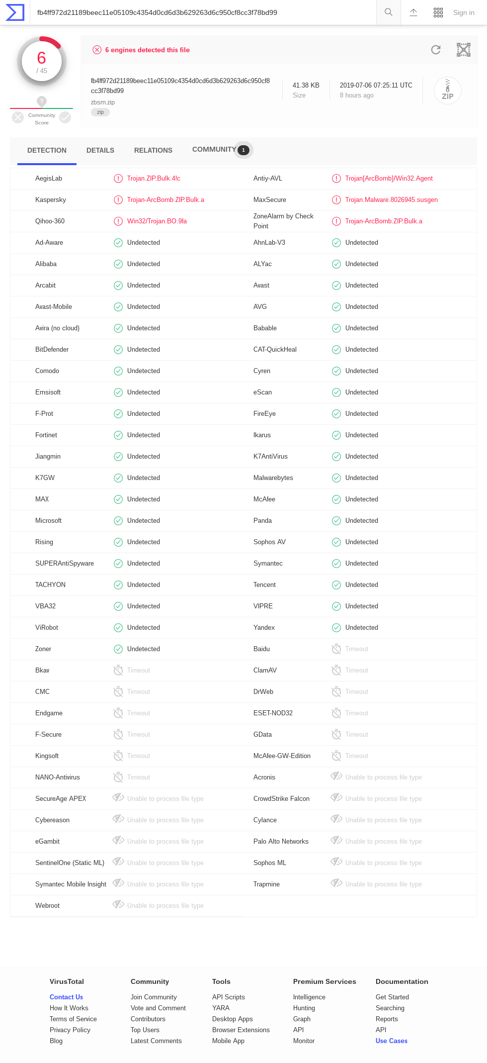Switch to the DETAILS tab
Viewport: 487px width, 1063px height.
pos(100,150)
